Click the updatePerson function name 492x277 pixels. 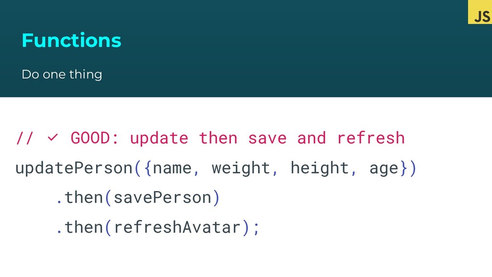(x=74, y=168)
